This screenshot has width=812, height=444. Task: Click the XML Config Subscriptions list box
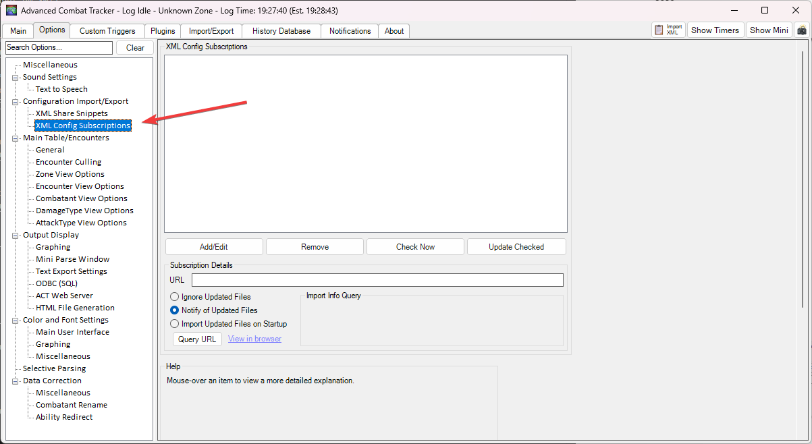[x=366, y=144]
